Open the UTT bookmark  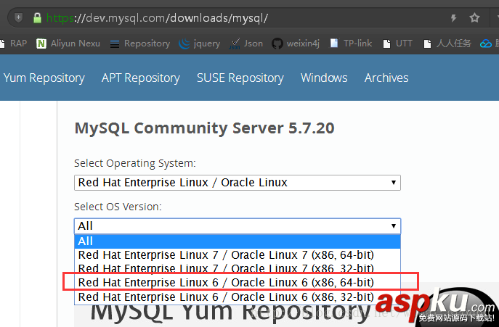(397, 44)
